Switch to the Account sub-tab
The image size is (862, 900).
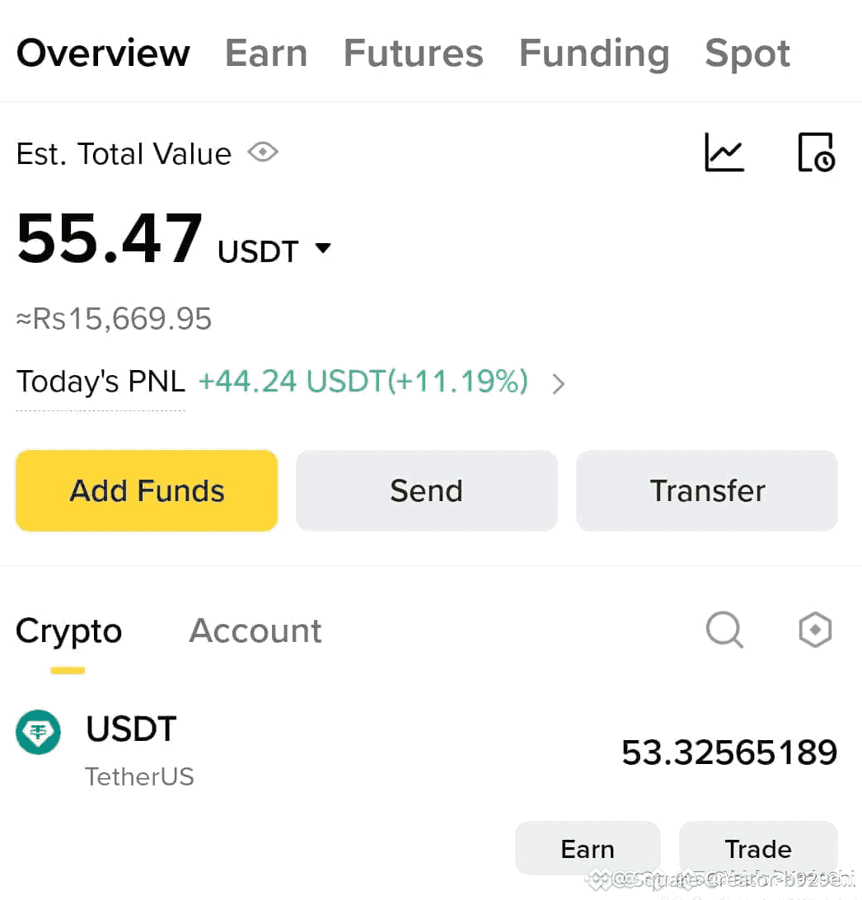[255, 630]
